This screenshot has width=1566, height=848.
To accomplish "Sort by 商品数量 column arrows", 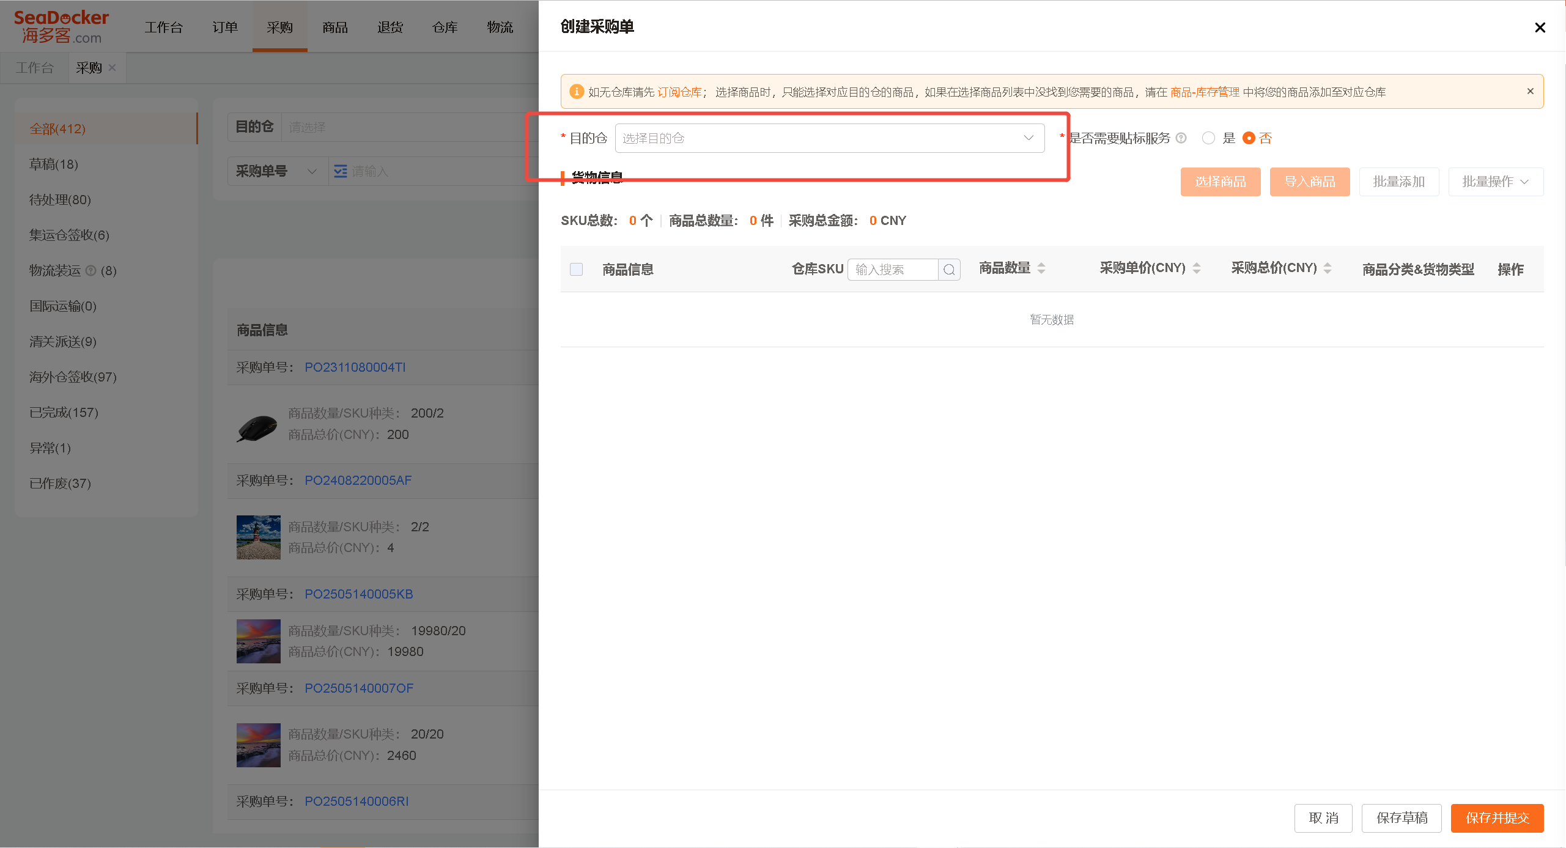I will tap(1041, 268).
